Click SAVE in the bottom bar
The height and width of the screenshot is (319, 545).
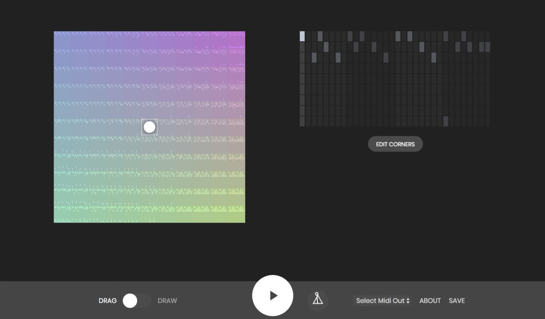coord(456,300)
